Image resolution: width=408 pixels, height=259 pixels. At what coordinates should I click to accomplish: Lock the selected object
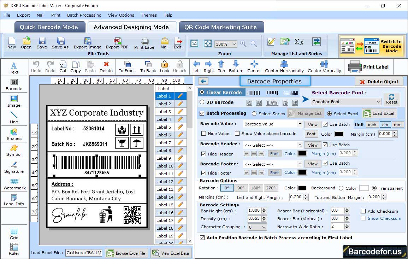[x=165, y=67]
